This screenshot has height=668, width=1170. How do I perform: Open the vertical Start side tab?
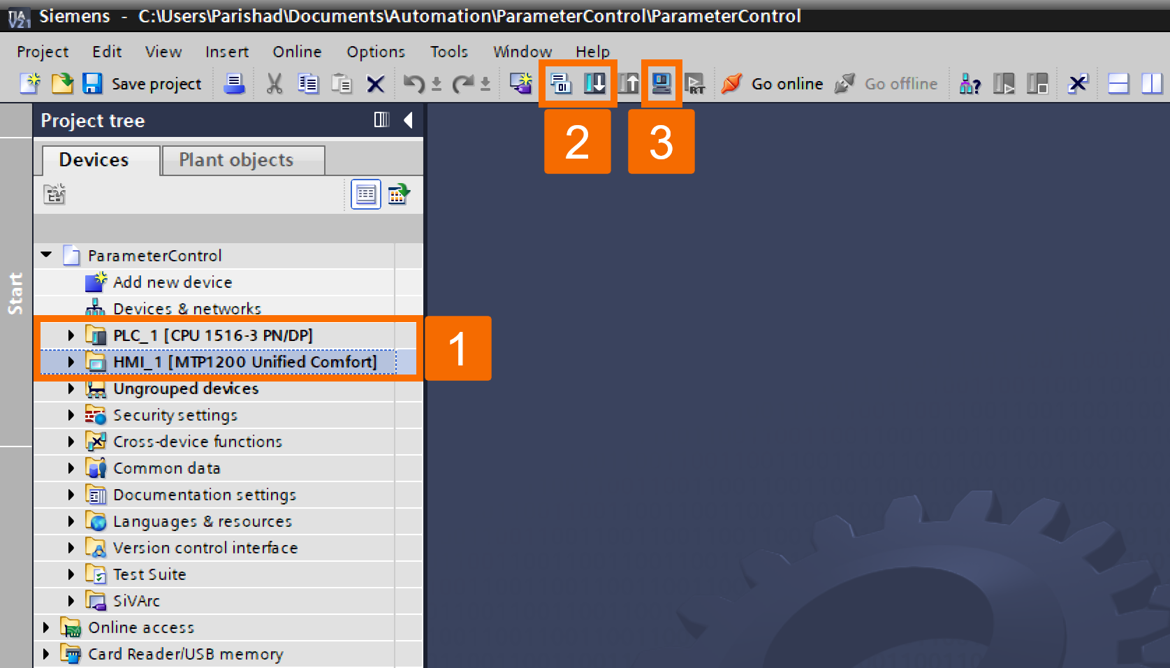pyautogui.click(x=15, y=293)
